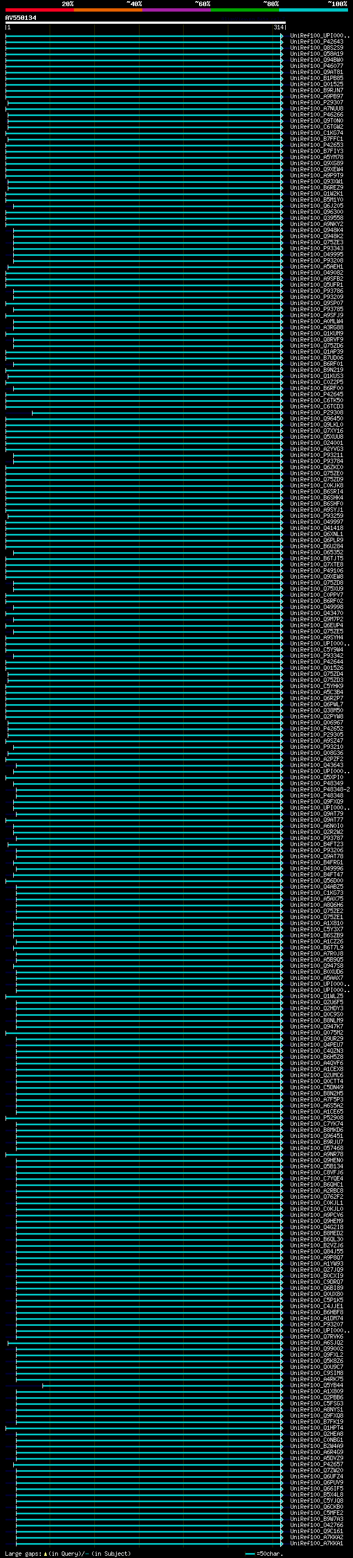Select the UniRef100_P93784 label

coord(317,461)
